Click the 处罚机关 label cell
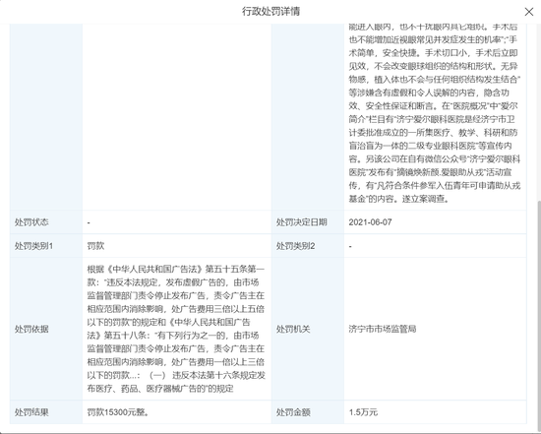 click(308, 329)
